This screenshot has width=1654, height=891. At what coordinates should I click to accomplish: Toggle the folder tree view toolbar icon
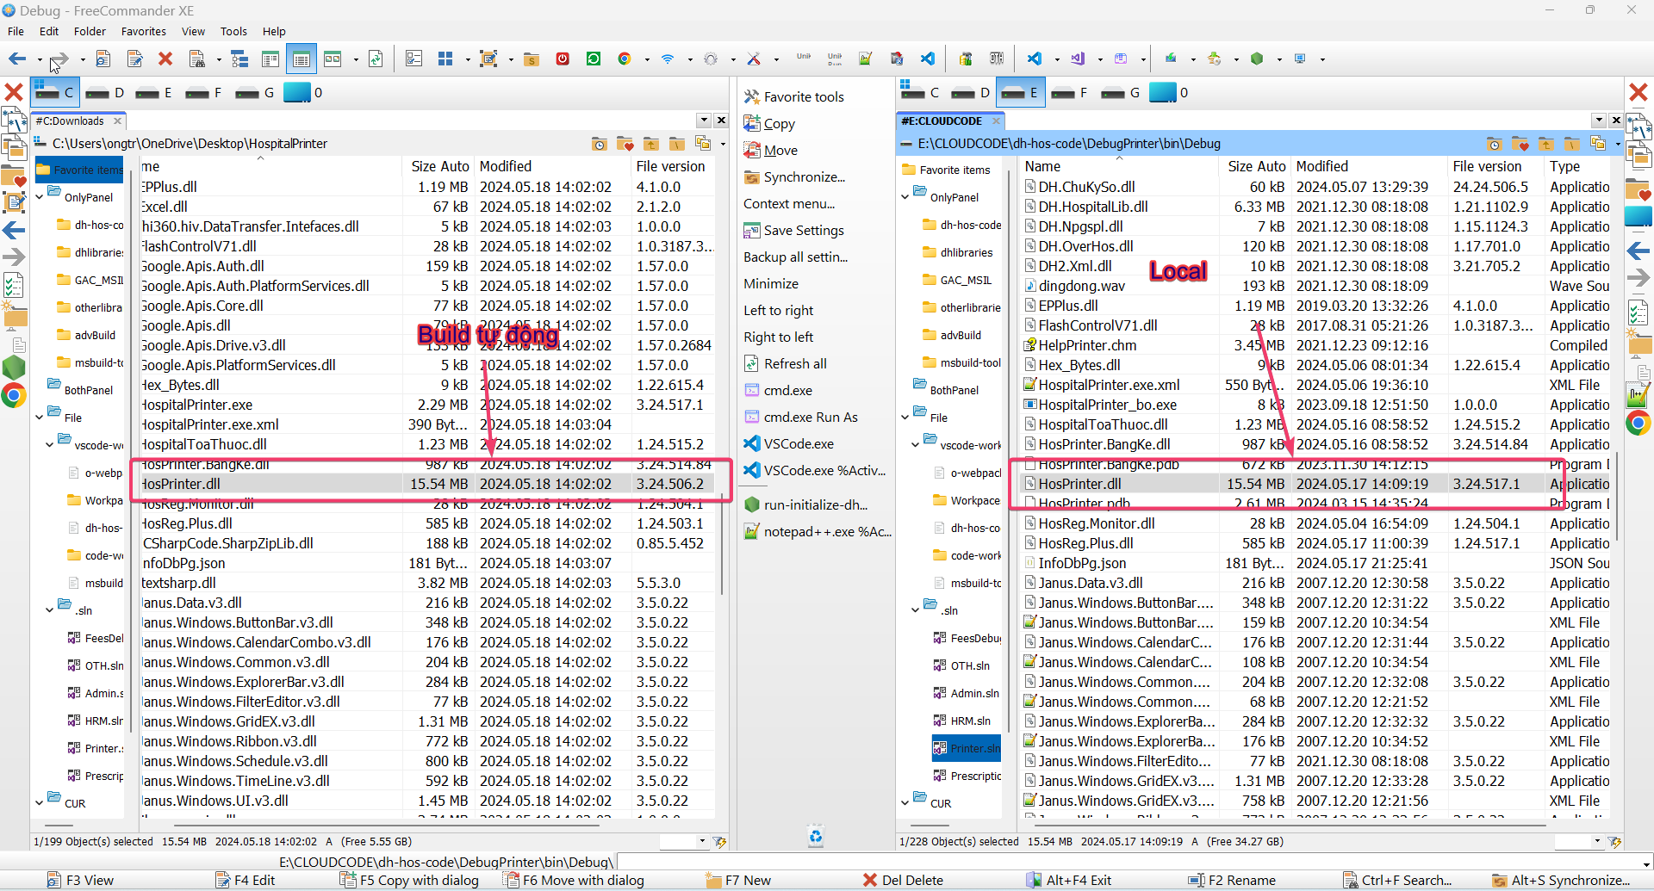[x=239, y=59]
